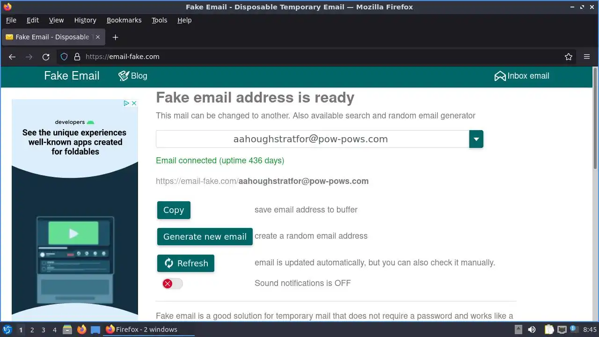This screenshot has width=599, height=337.
Task: Refresh the inbox manually
Action: pos(186,263)
